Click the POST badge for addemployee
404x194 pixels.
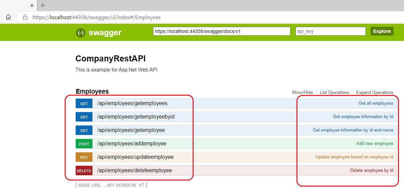tap(84, 144)
